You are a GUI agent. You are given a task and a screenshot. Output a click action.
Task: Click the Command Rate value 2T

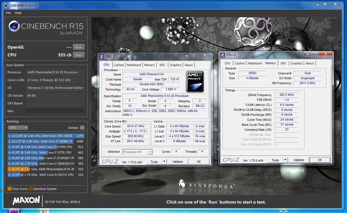287,130
